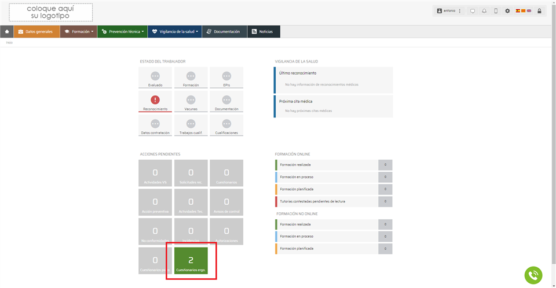Click online Formación realizada row
The height and width of the screenshot is (288, 556).
click(334, 165)
